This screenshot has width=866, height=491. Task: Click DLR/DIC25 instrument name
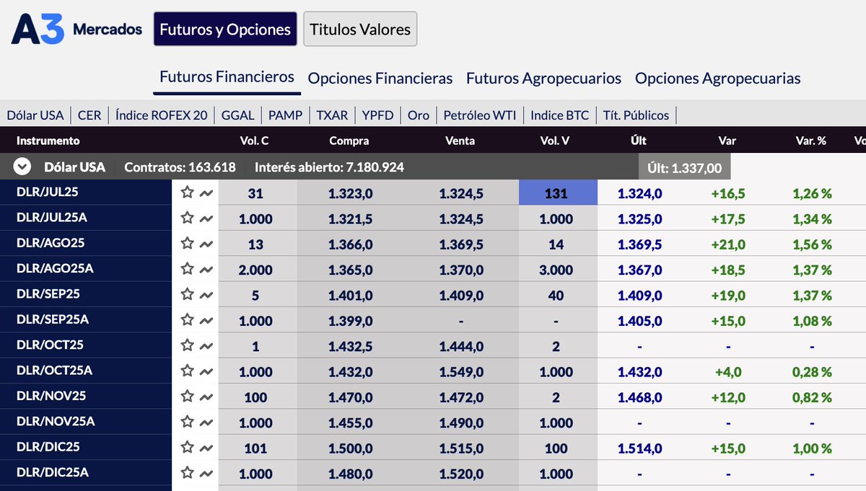[x=48, y=447]
